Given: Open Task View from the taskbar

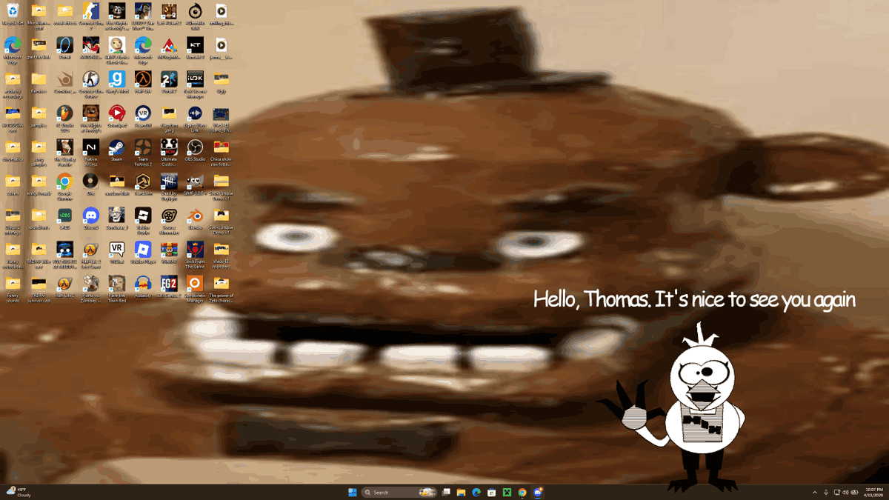Looking at the screenshot, I should click(446, 492).
